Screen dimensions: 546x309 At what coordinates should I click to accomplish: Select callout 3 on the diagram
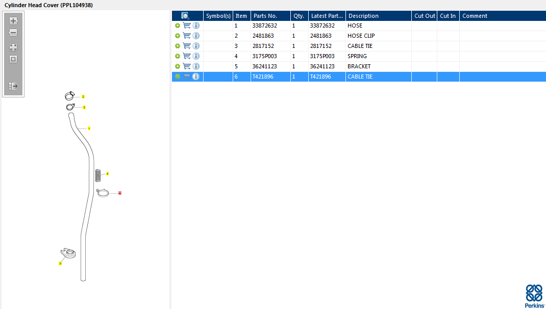point(84,108)
